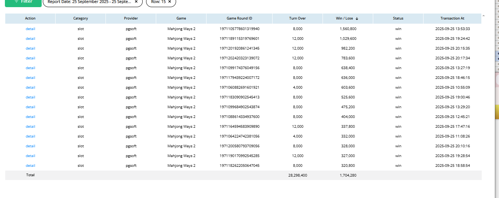499x198 pixels.
Task: Click the Provider column header
Action: [131, 18]
